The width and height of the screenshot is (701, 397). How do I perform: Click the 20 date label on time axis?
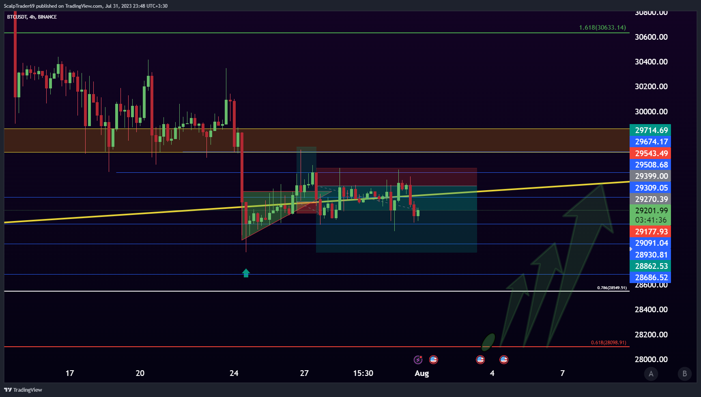tap(140, 373)
